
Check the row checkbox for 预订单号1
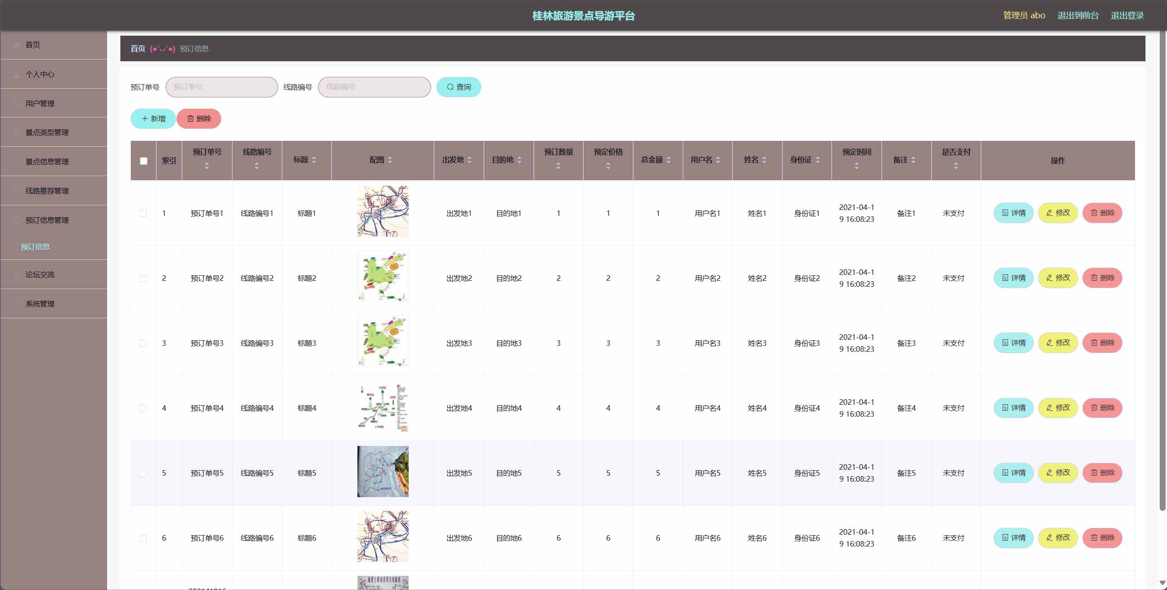pos(143,214)
